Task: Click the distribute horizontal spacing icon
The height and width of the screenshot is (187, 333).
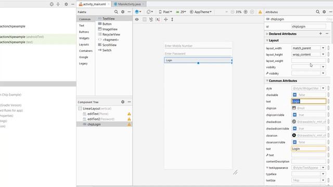Action: coord(165,19)
